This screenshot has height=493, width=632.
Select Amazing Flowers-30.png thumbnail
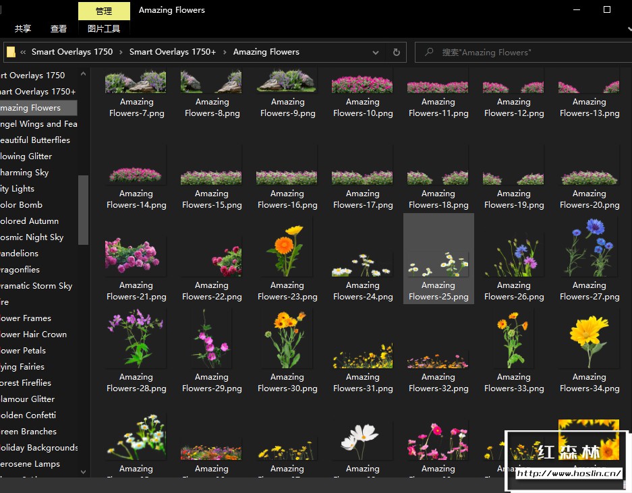pyautogui.click(x=287, y=338)
